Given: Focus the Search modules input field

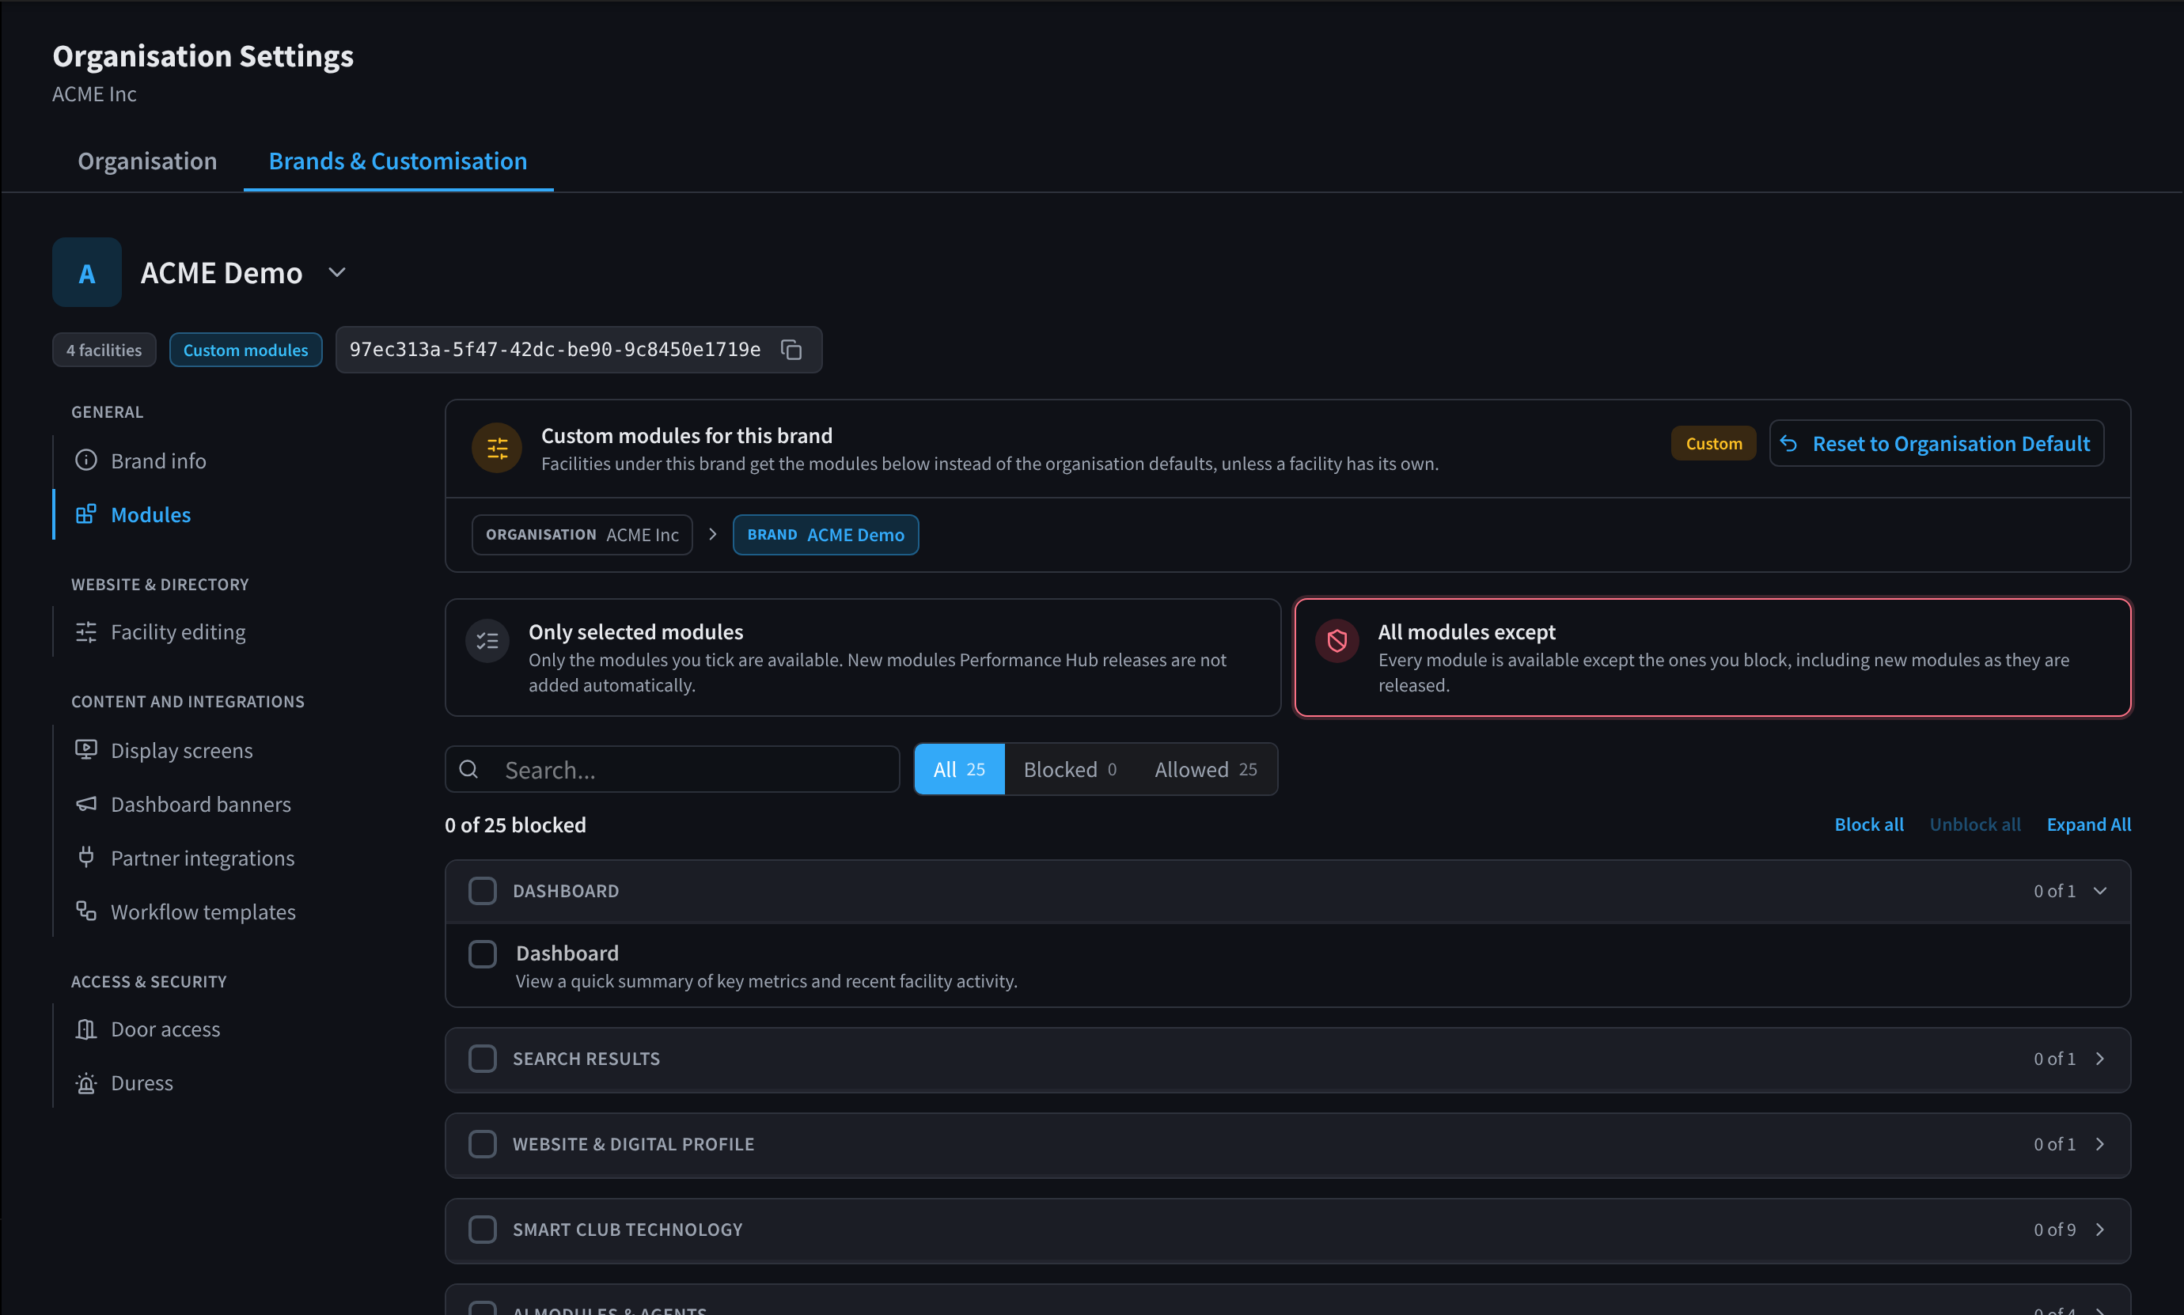Looking at the screenshot, I should tap(673, 769).
